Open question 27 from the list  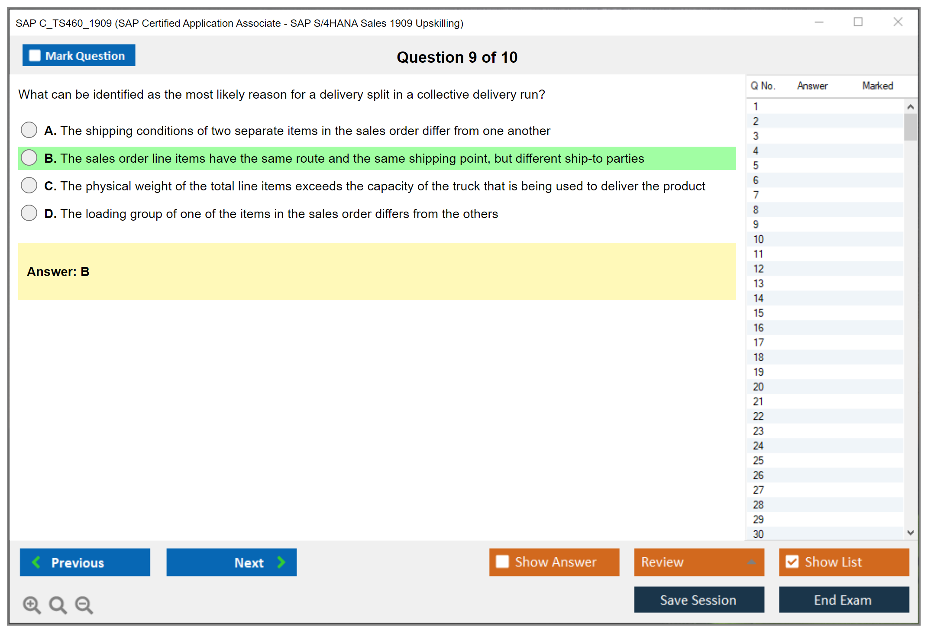[x=758, y=490]
